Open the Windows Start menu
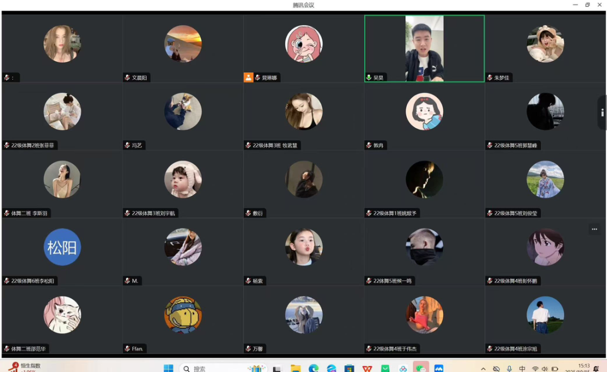Image resolution: width=607 pixels, height=372 pixels. coord(168,369)
